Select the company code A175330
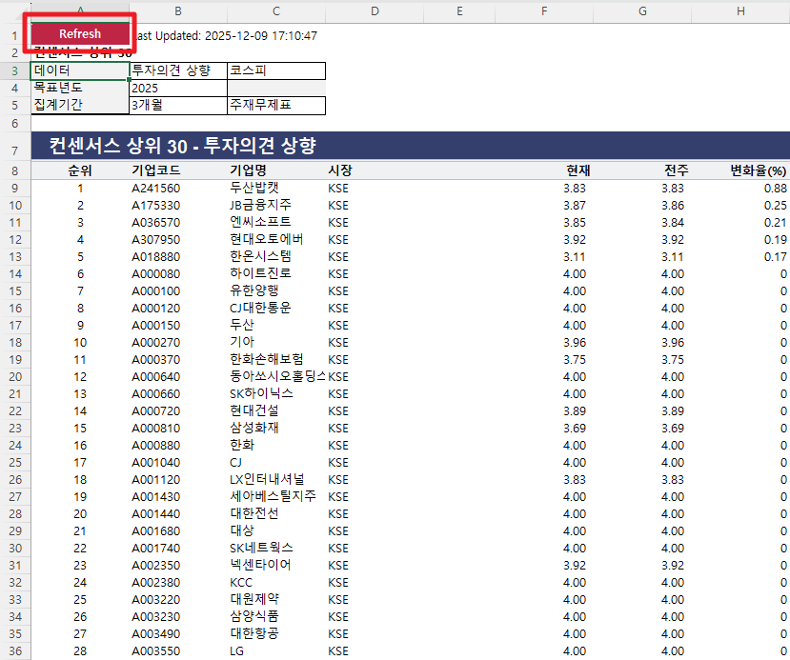The height and width of the screenshot is (660, 790). click(x=155, y=205)
